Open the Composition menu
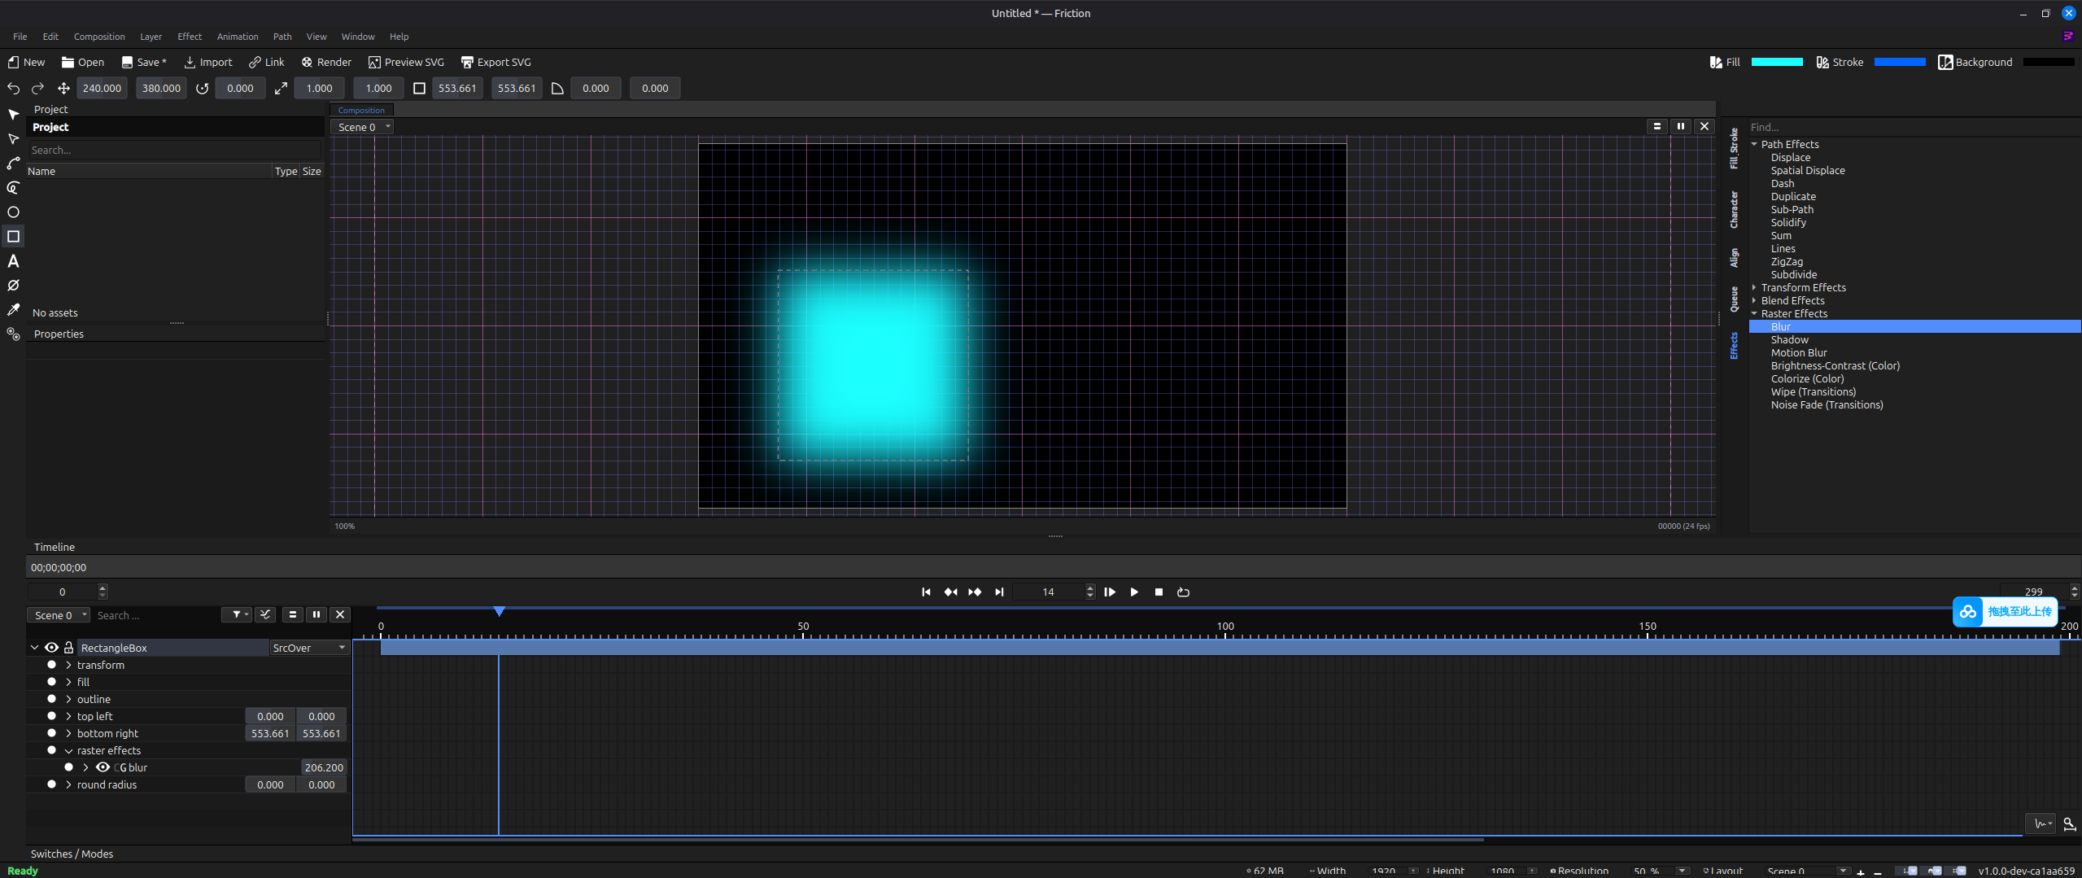Image resolution: width=2082 pixels, height=878 pixels. pyautogui.click(x=99, y=37)
